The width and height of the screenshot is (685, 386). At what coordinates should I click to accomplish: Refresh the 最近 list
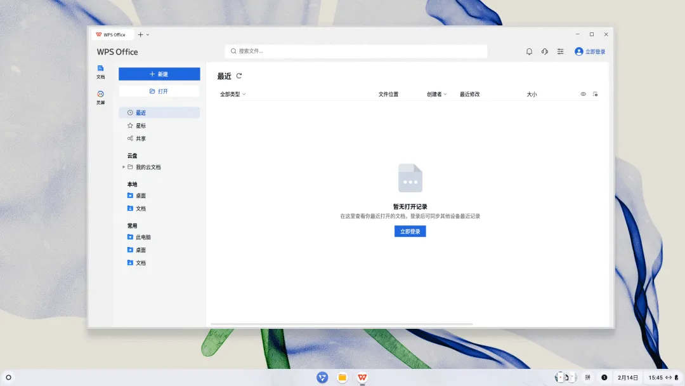click(239, 76)
